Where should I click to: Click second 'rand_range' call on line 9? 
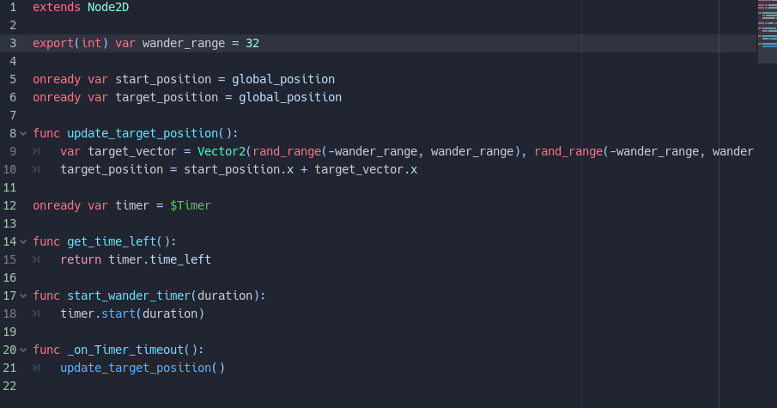click(x=568, y=152)
